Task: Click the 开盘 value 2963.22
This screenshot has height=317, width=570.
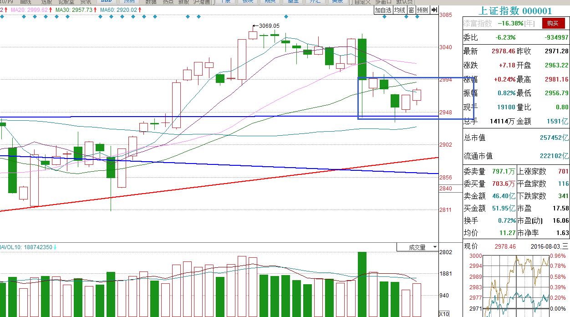Action: point(557,66)
